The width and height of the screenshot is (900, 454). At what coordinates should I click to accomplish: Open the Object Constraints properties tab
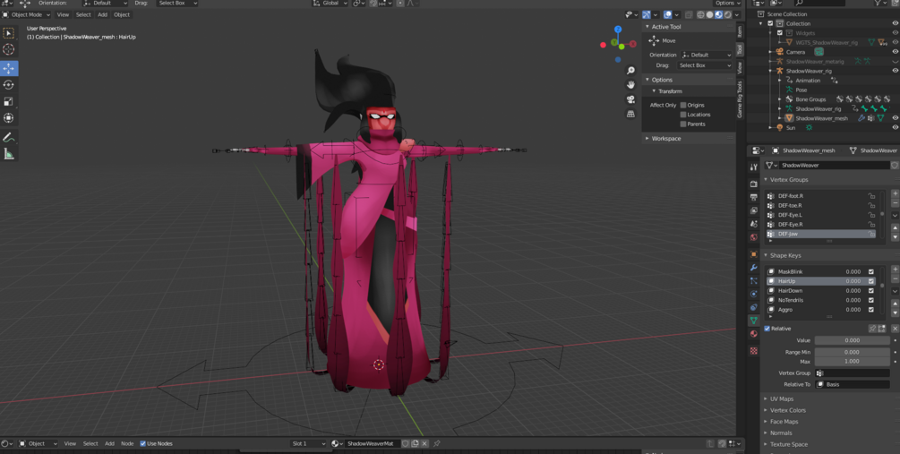(x=754, y=307)
